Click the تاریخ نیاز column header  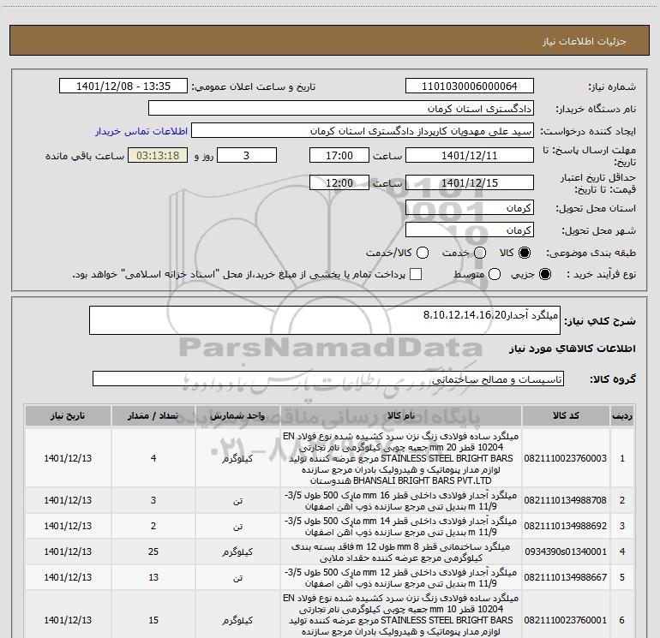point(68,415)
